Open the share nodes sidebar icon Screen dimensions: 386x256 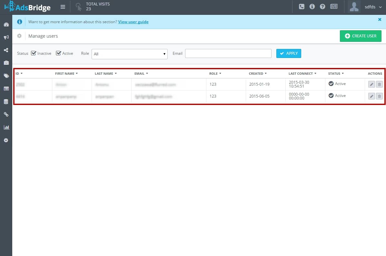[6, 50]
